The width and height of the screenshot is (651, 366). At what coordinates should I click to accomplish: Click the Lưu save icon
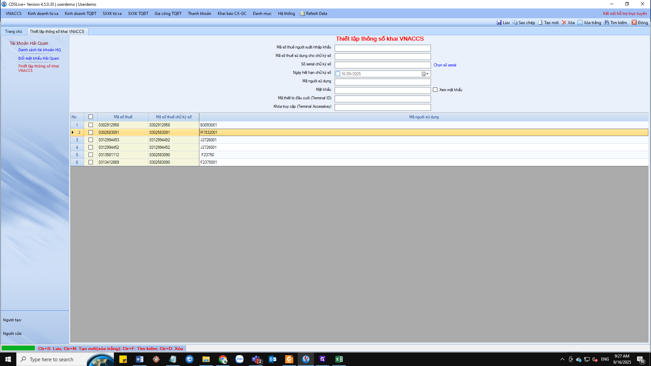point(499,23)
